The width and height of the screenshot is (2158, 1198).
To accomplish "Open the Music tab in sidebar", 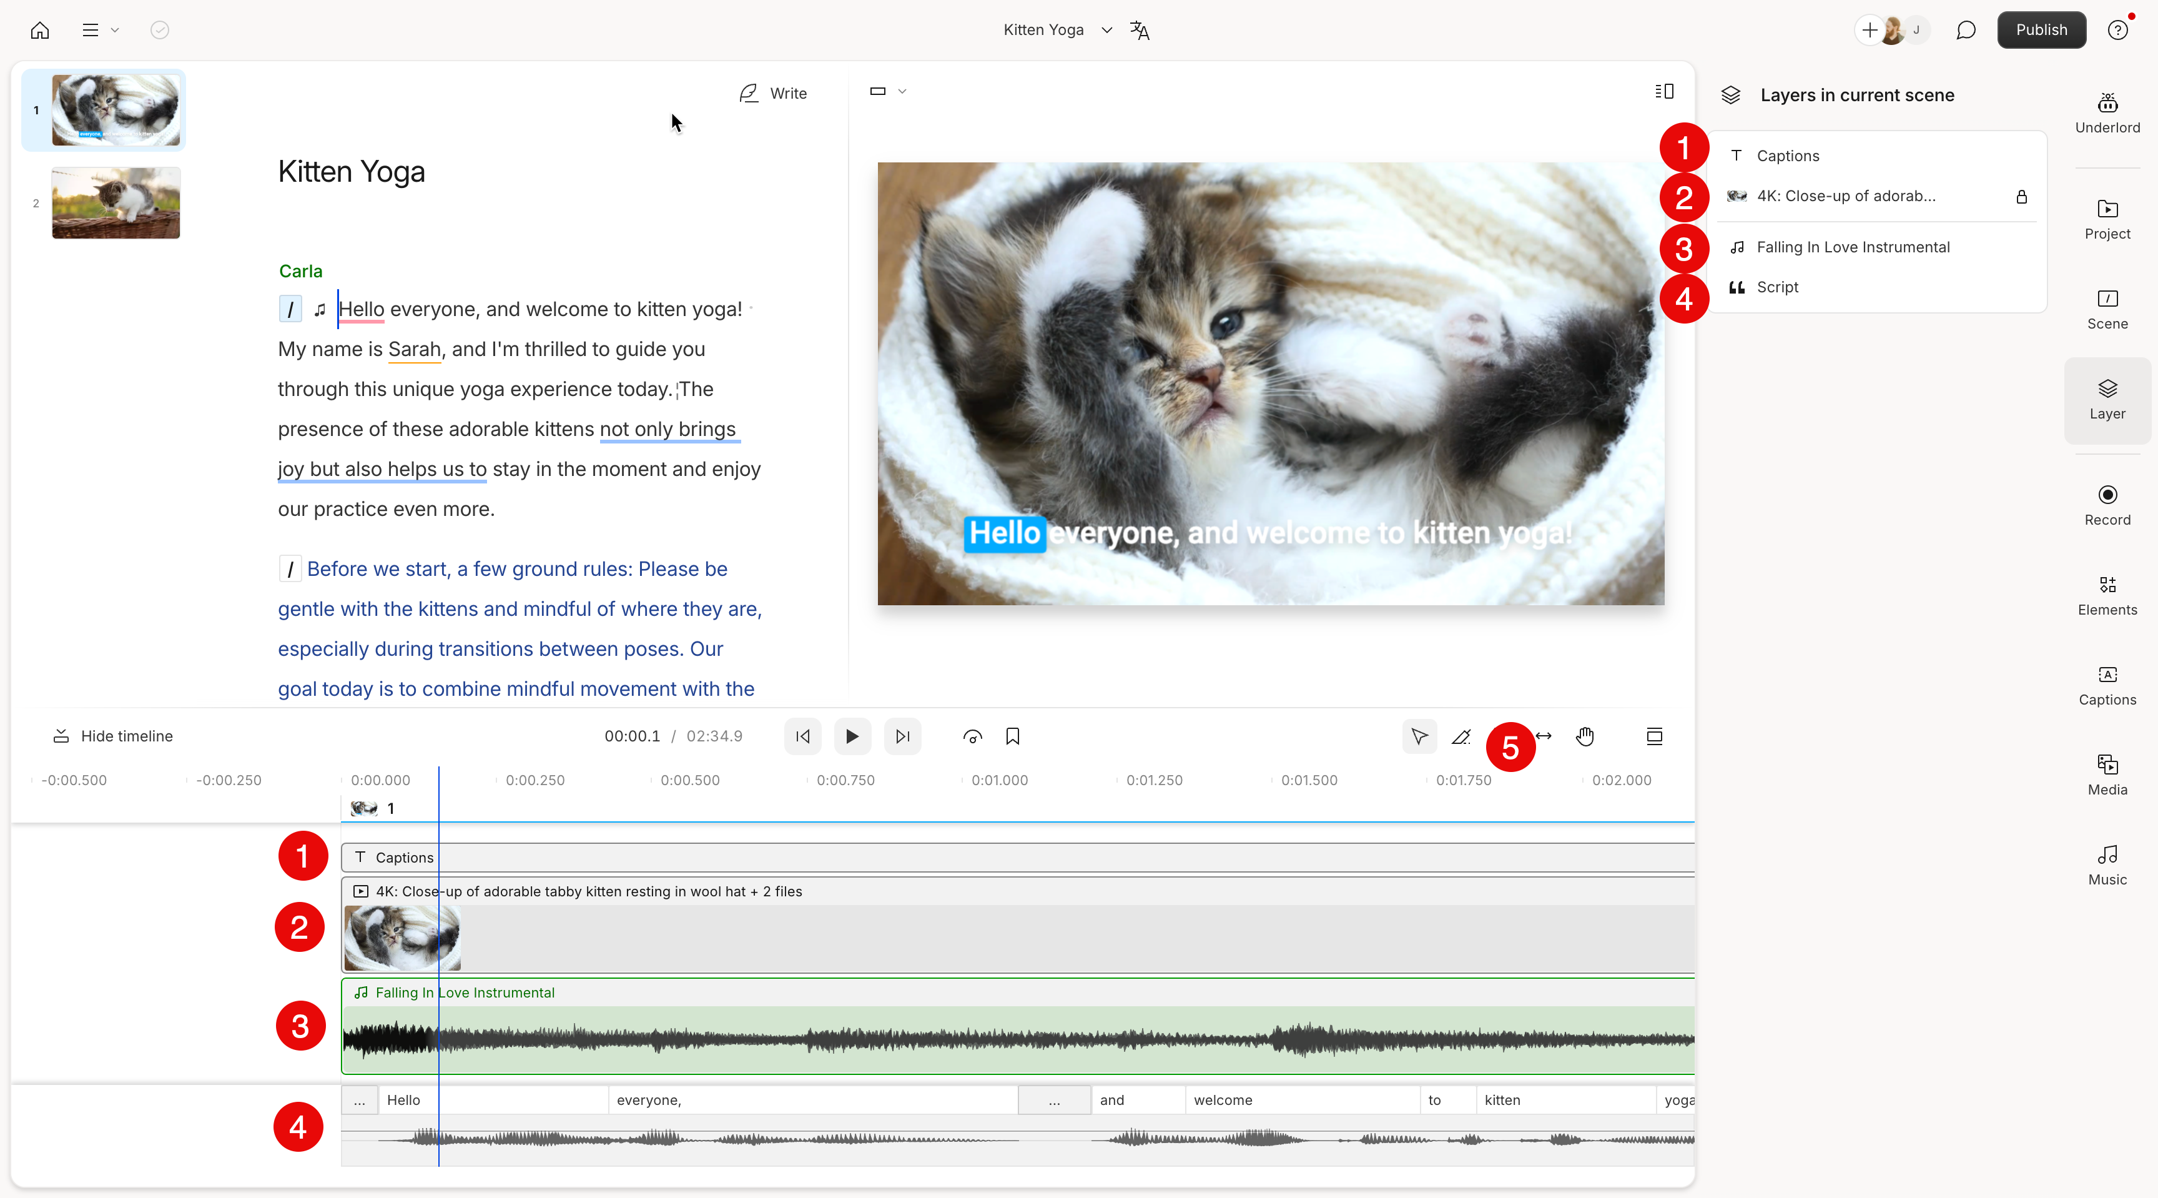I will [2106, 864].
